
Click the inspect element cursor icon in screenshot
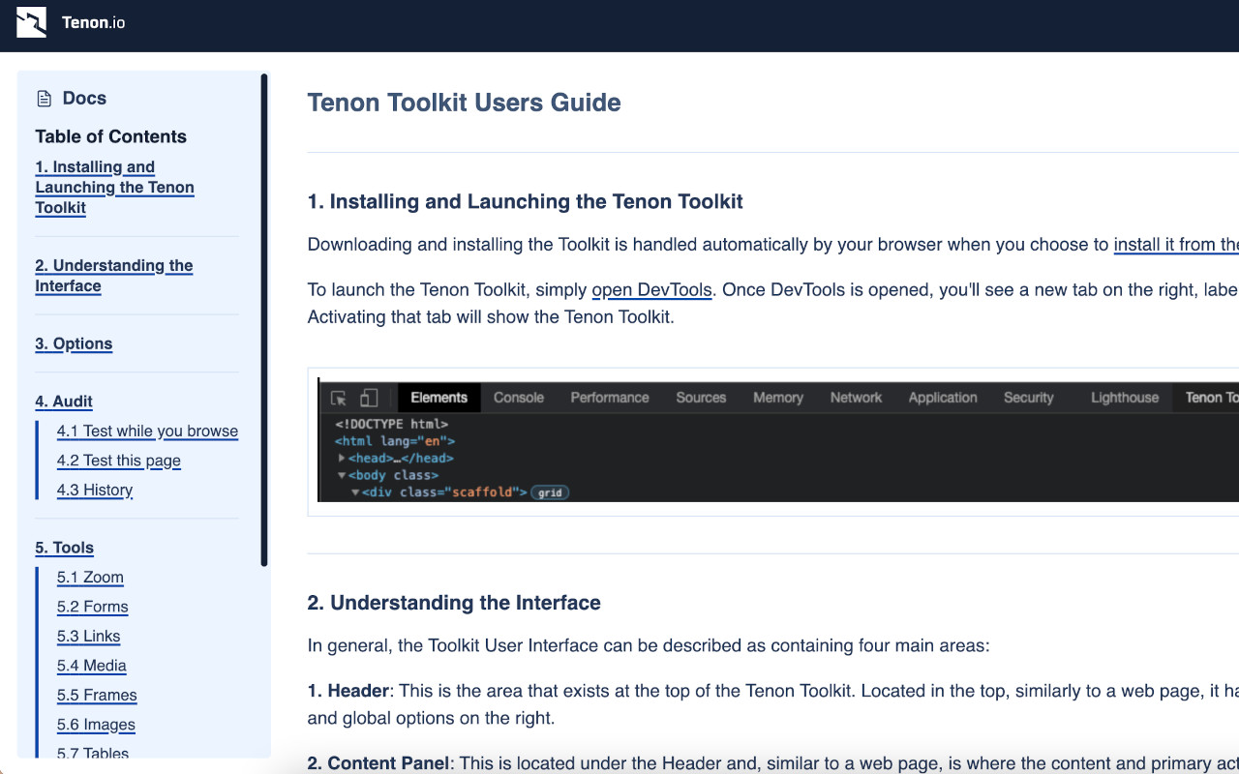[x=339, y=398]
